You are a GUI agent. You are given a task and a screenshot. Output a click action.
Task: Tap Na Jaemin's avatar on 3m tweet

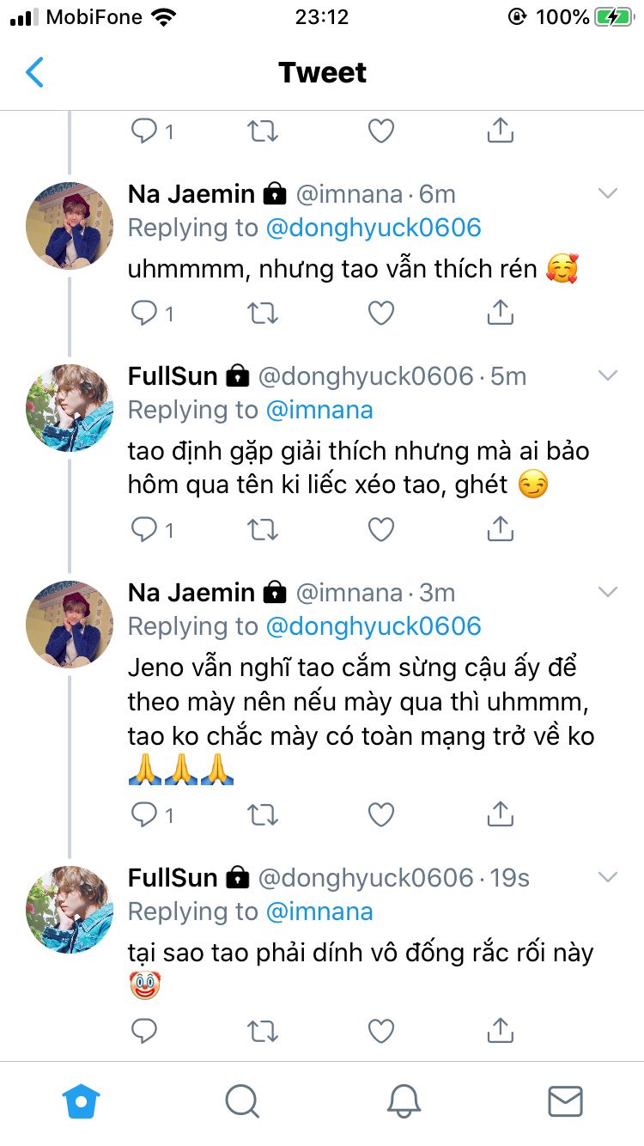click(x=70, y=625)
